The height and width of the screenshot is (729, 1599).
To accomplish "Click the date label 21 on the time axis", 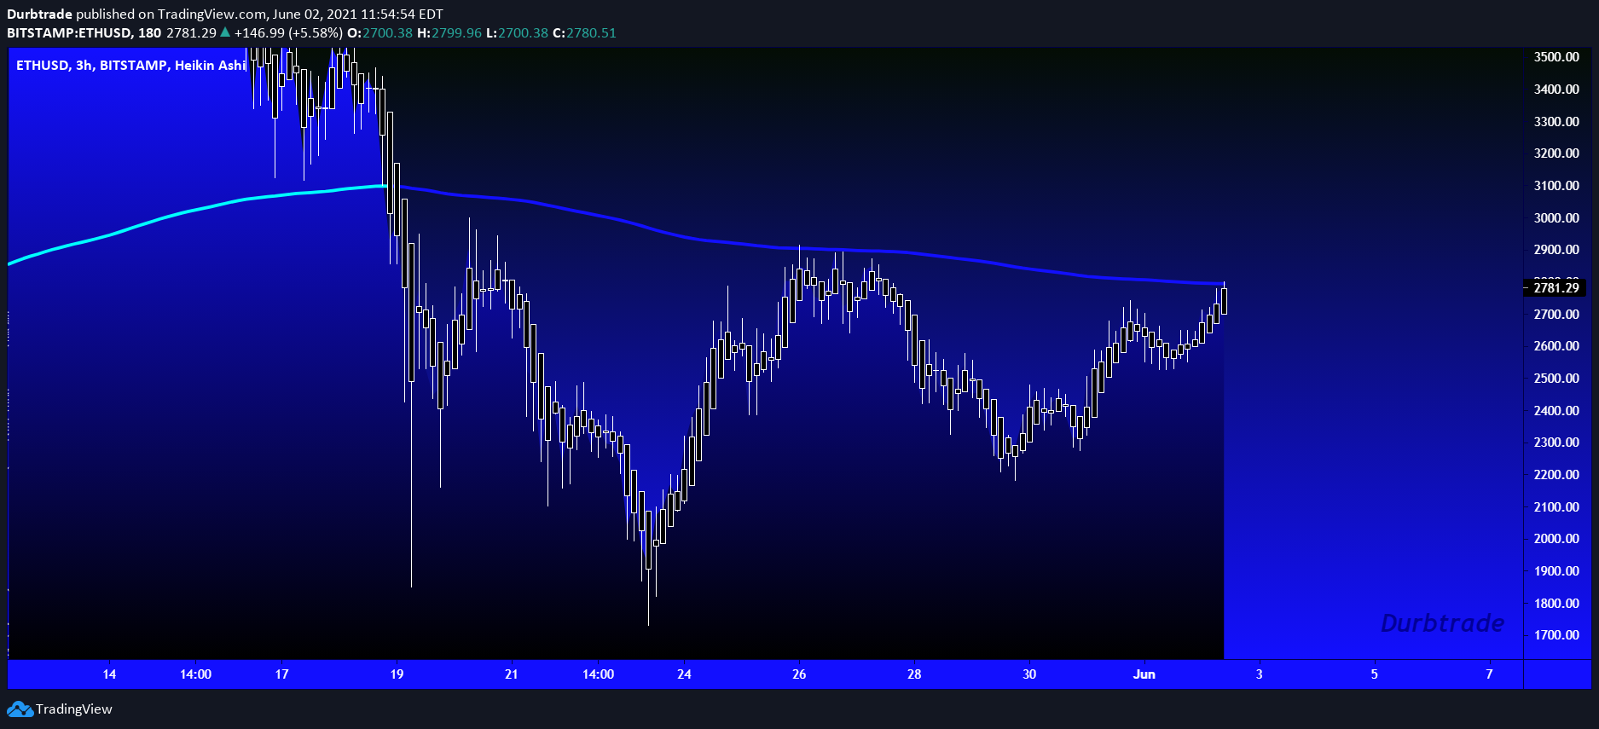I will pyautogui.click(x=512, y=674).
